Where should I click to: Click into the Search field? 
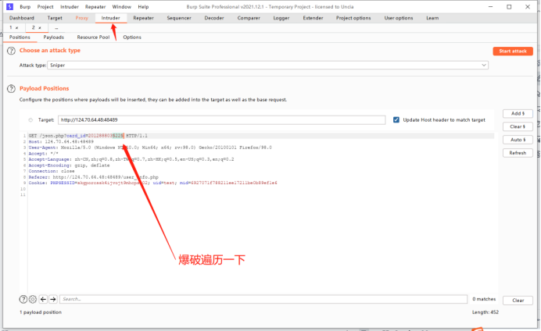263,299
